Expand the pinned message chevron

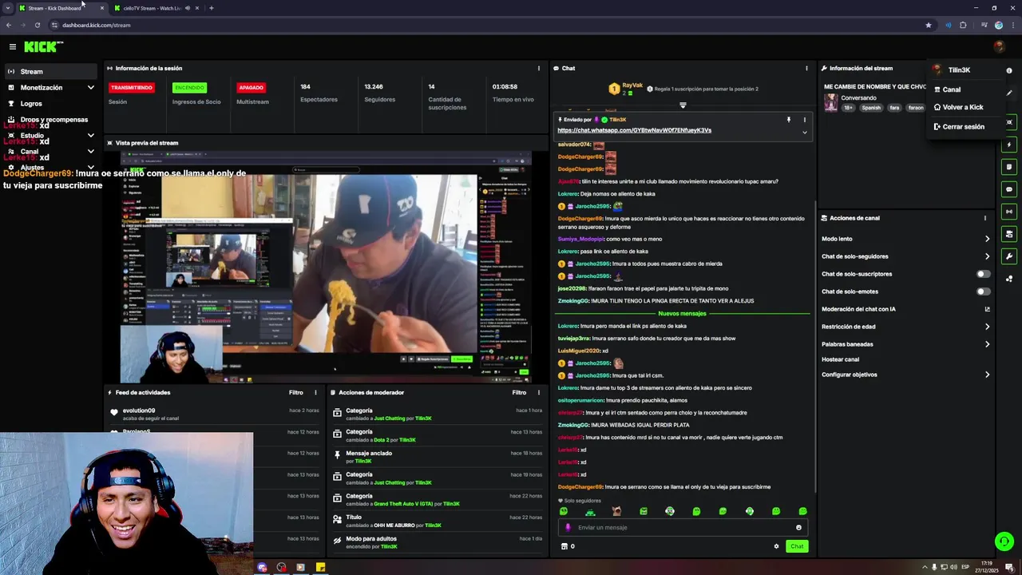(x=804, y=132)
